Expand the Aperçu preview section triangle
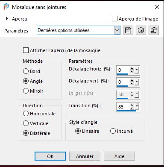 click(x=7, y=19)
